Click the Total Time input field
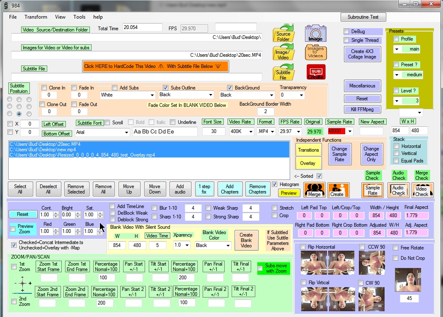Screen dimensions: 443x317 coord(143,27)
